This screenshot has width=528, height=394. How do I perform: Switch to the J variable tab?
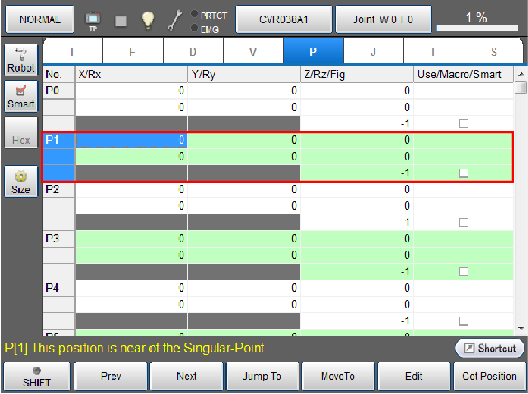pyautogui.click(x=373, y=52)
